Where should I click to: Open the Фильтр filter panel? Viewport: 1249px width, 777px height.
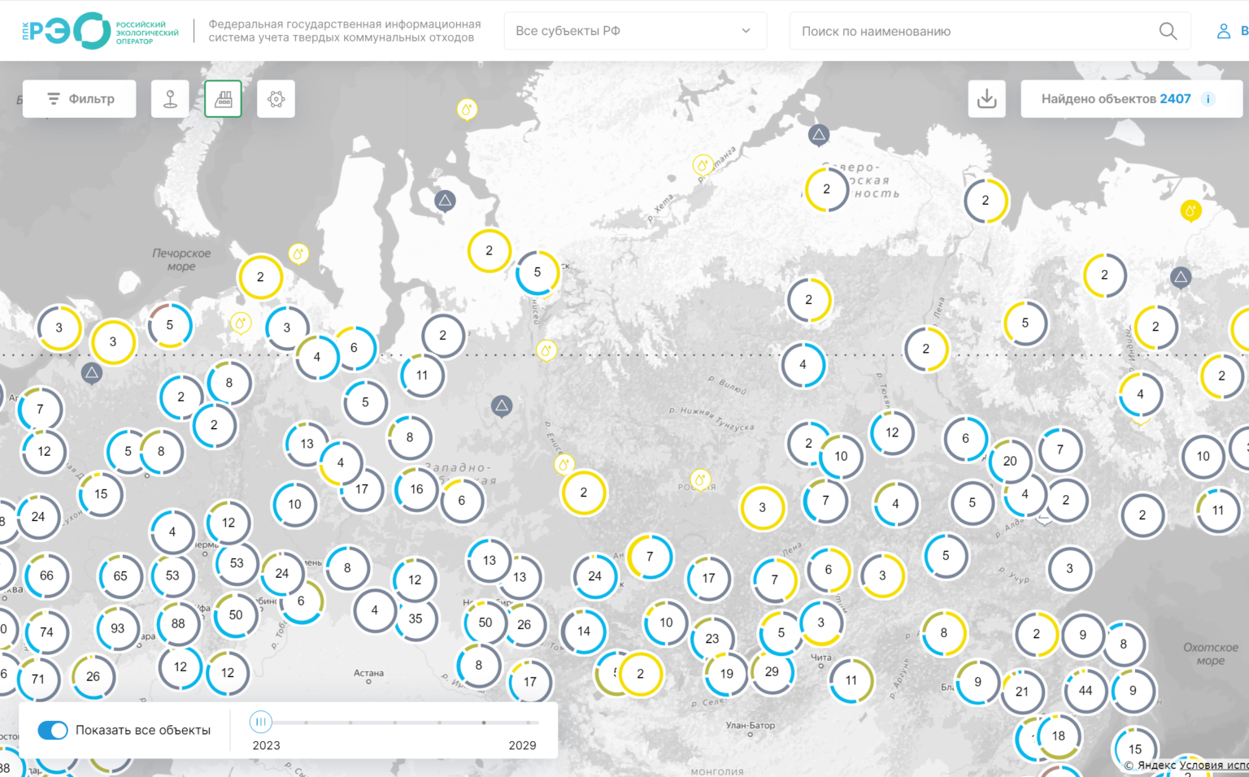coord(80,99)
